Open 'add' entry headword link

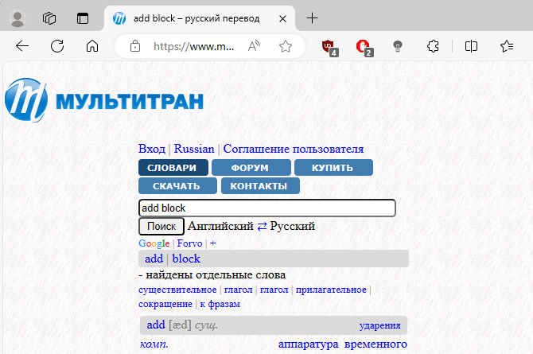point(156,325)
